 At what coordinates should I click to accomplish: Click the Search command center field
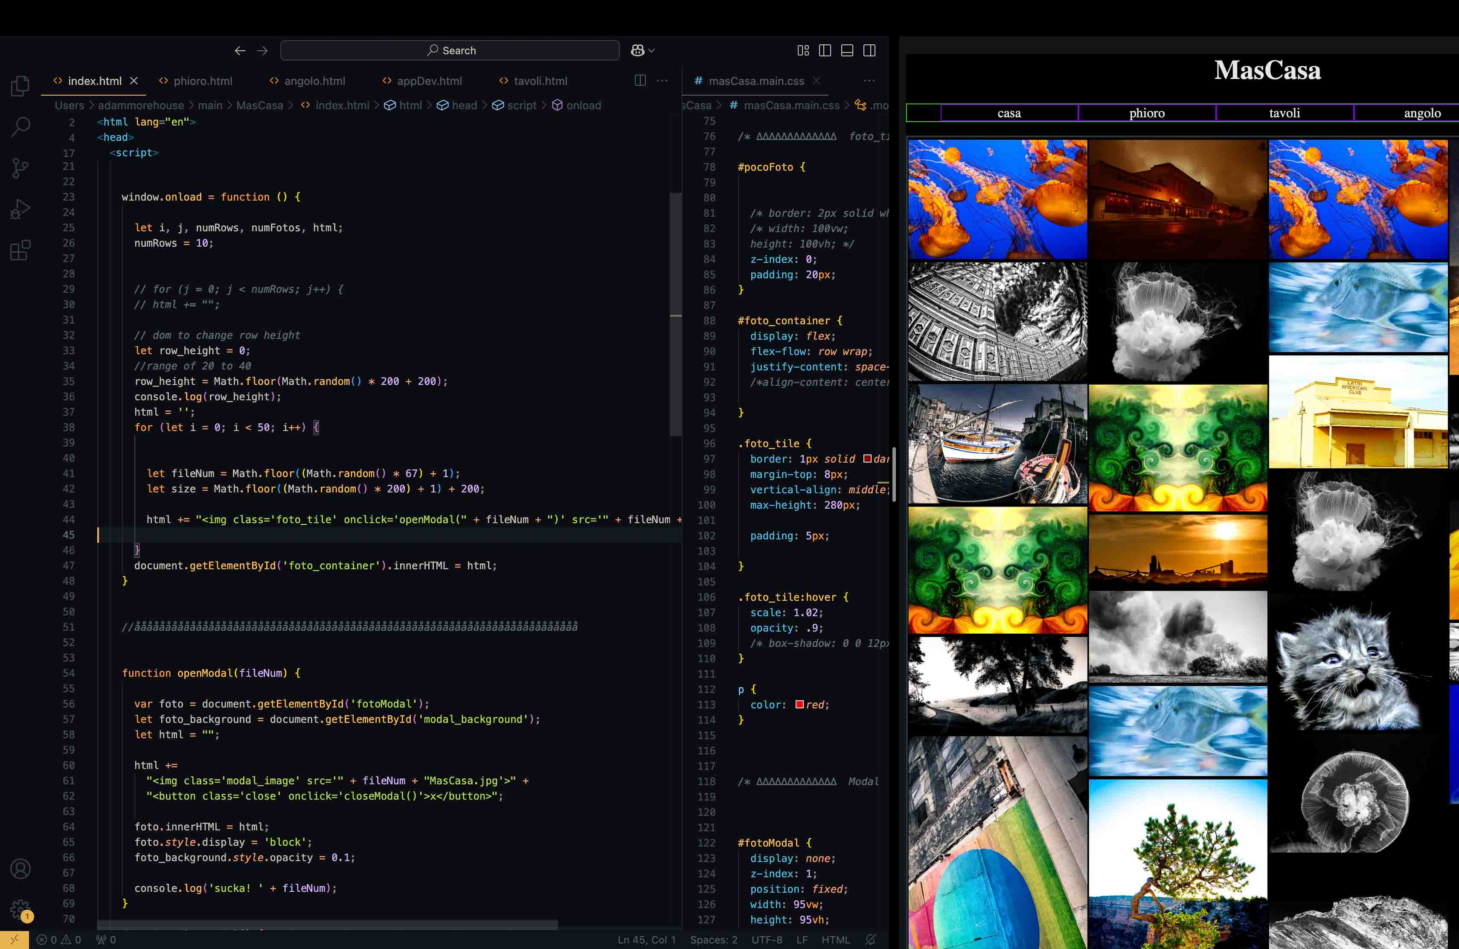pyautogui.click(x=450, y=50)
